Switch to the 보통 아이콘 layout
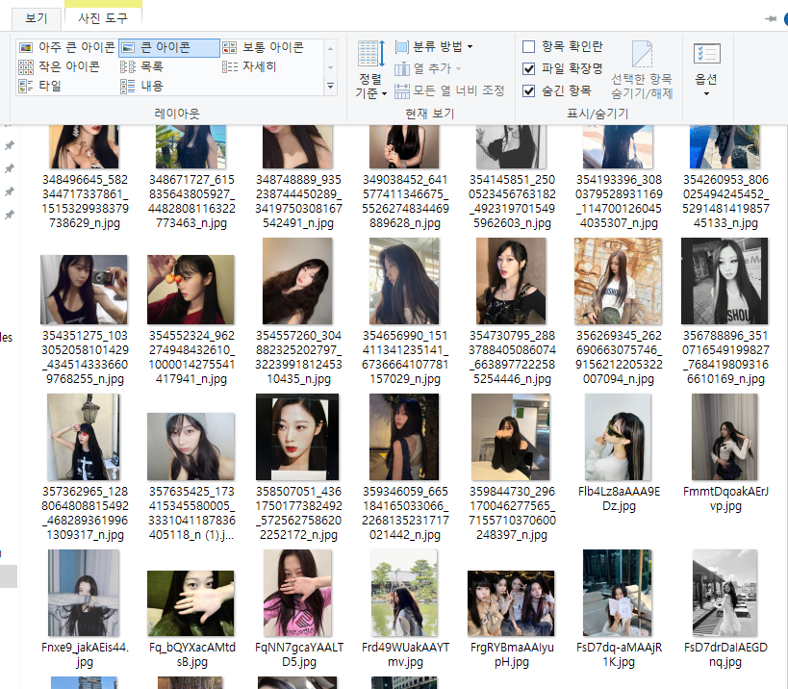Viewport: 788px width, 689px height. click(264, 47)
